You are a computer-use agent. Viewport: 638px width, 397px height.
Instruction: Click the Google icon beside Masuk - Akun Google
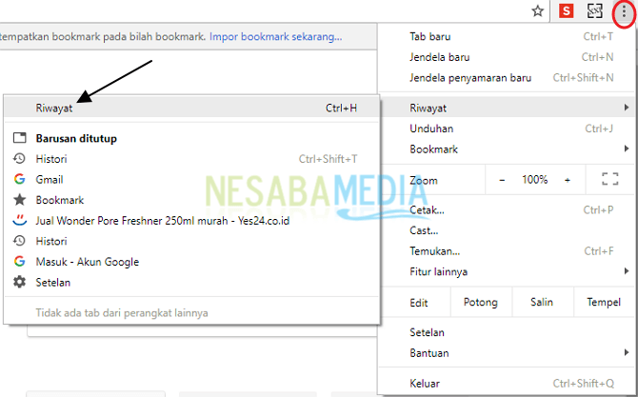(20, 261)
